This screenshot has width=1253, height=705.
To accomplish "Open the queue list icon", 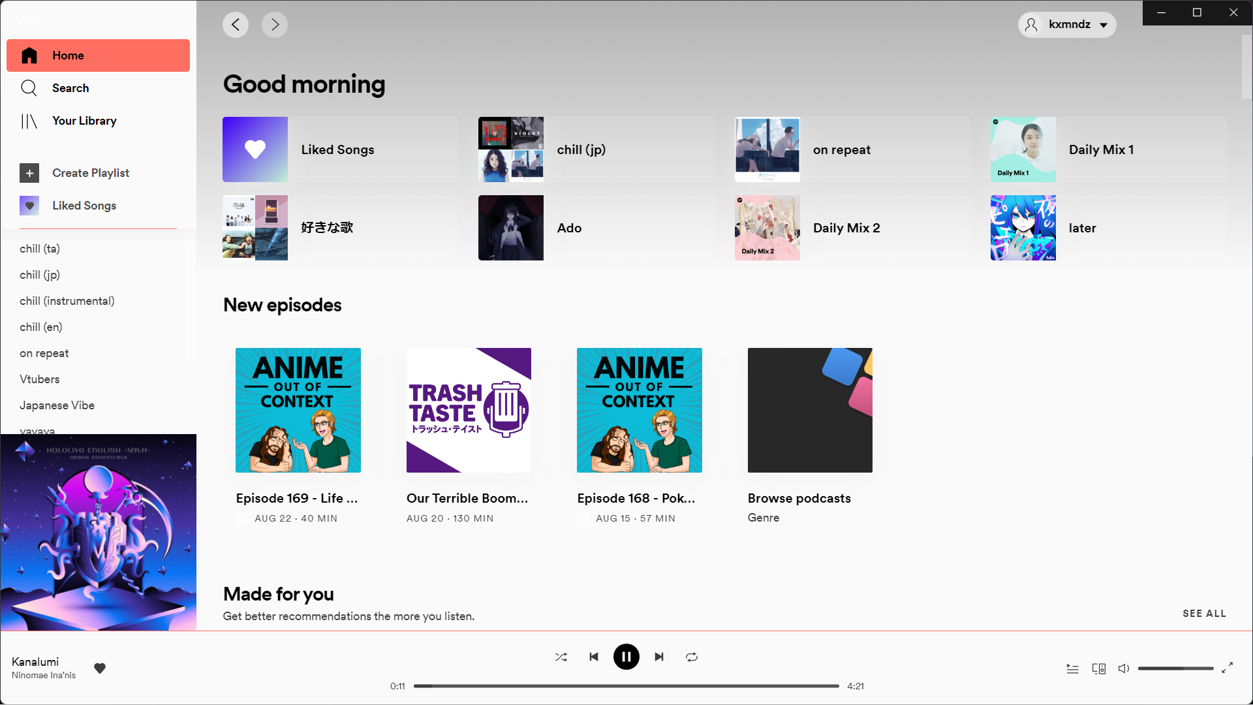I will tap(1072, 668).
